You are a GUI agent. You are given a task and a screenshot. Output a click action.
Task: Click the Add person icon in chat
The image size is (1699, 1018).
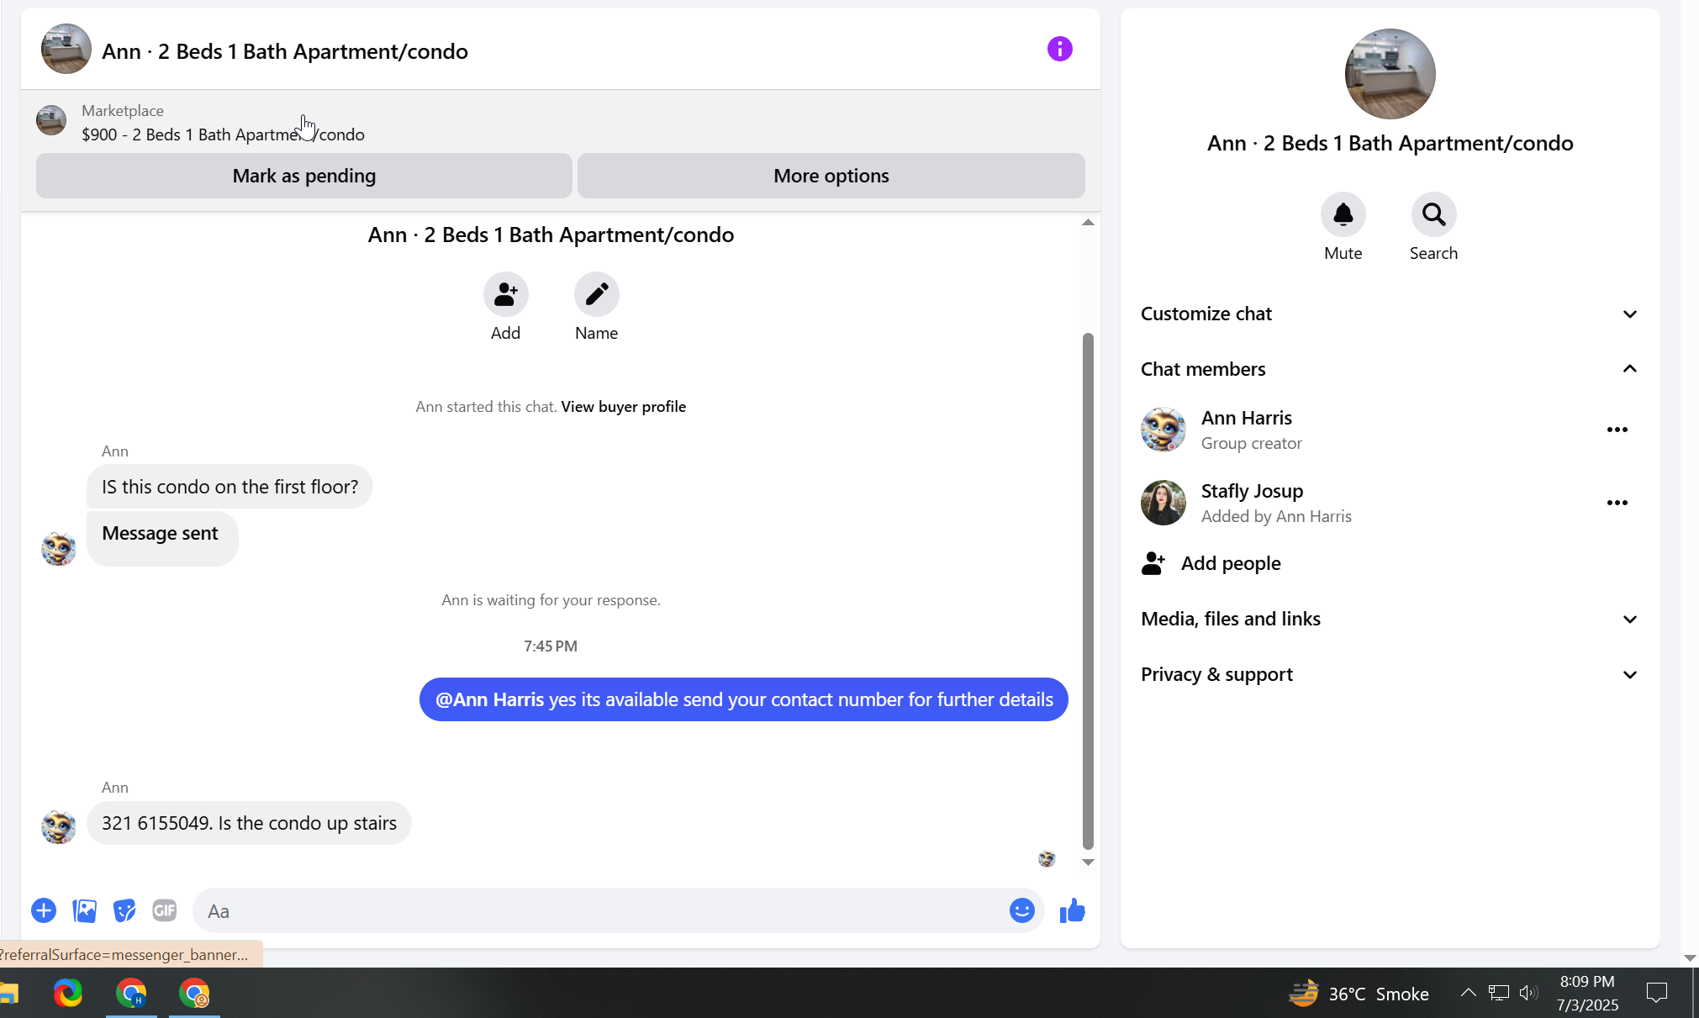(x=505, y=294)
